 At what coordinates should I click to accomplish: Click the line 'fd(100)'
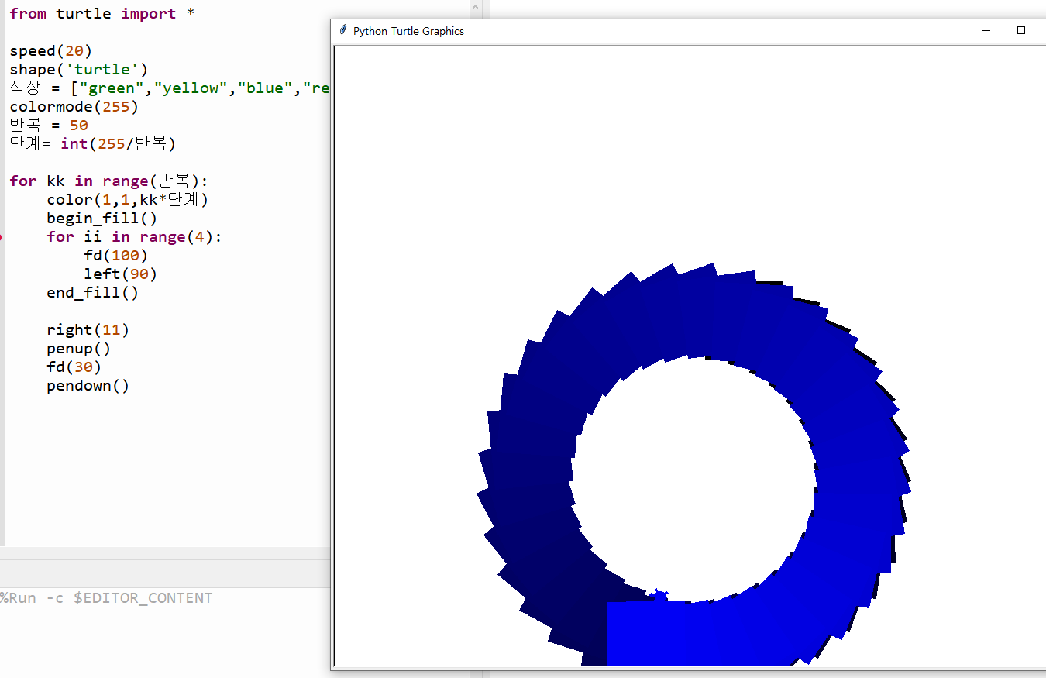tap(115, 256)
